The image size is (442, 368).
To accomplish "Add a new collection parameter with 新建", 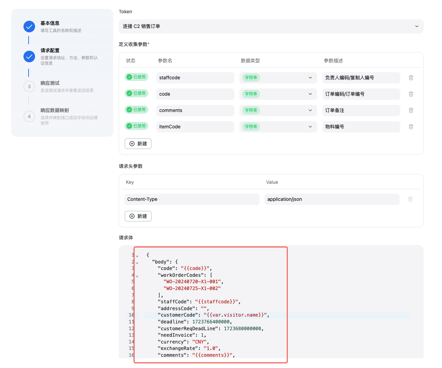I will pos(138,144).
